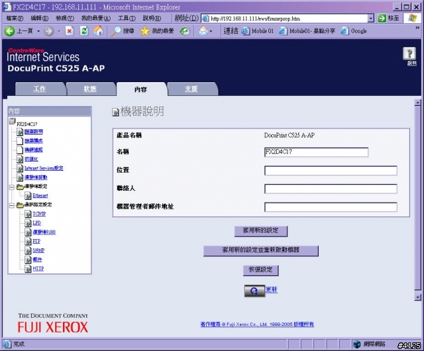Click the 聯絡人 input field
Screen dimensions: 424x351
click(331, 189)
